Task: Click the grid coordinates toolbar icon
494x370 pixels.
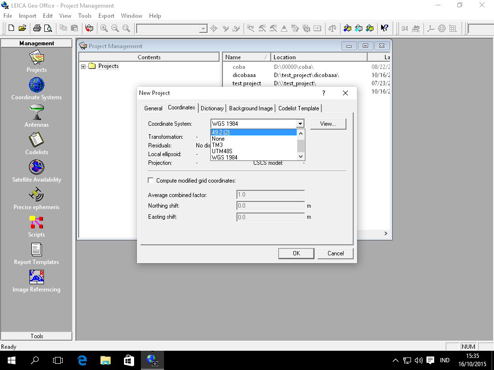Action: [453, 28]
